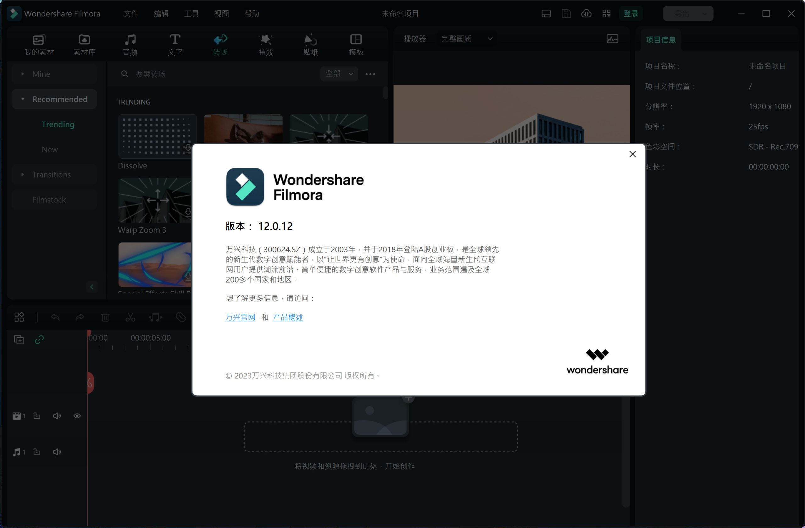
Task: Select the 转场 transitions tab
Action: pyautogui.click(x=220, y=45)
